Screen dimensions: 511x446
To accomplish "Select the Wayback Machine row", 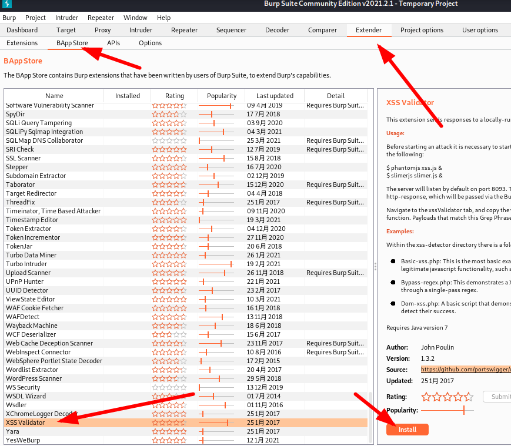I will (x=186, y=326).
